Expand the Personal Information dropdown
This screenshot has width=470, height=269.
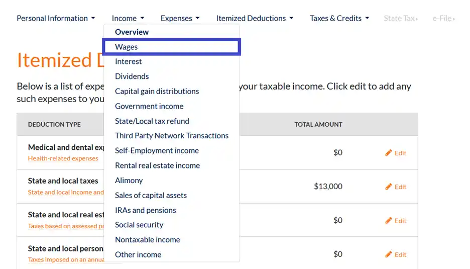(56, 19)
